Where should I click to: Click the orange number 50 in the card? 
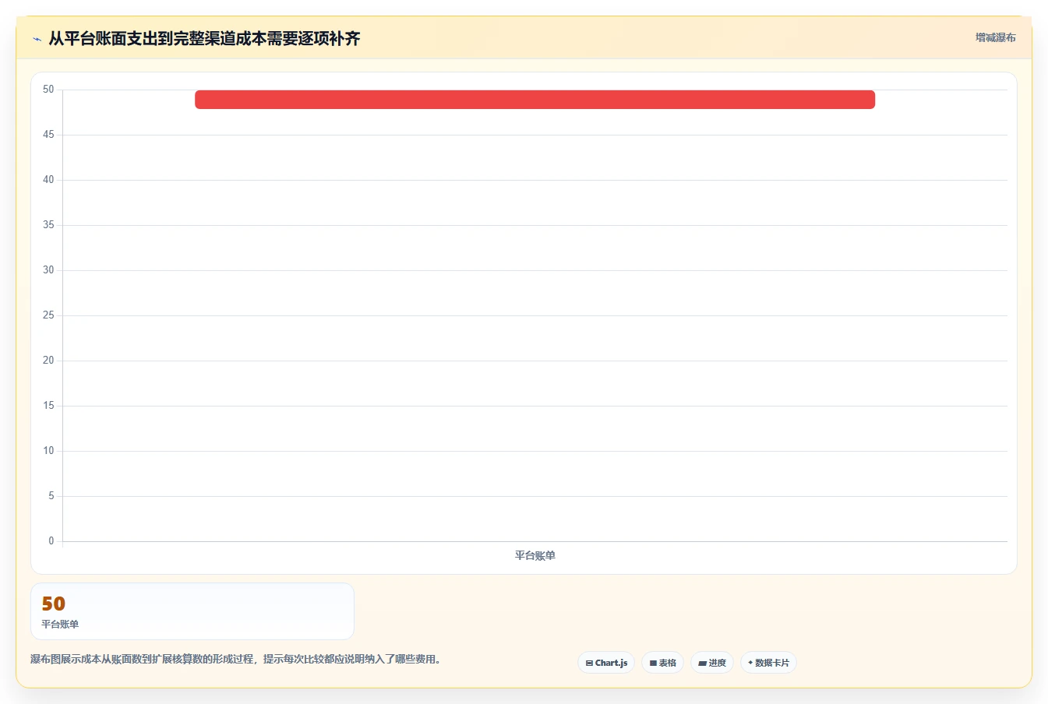(54, 604)
